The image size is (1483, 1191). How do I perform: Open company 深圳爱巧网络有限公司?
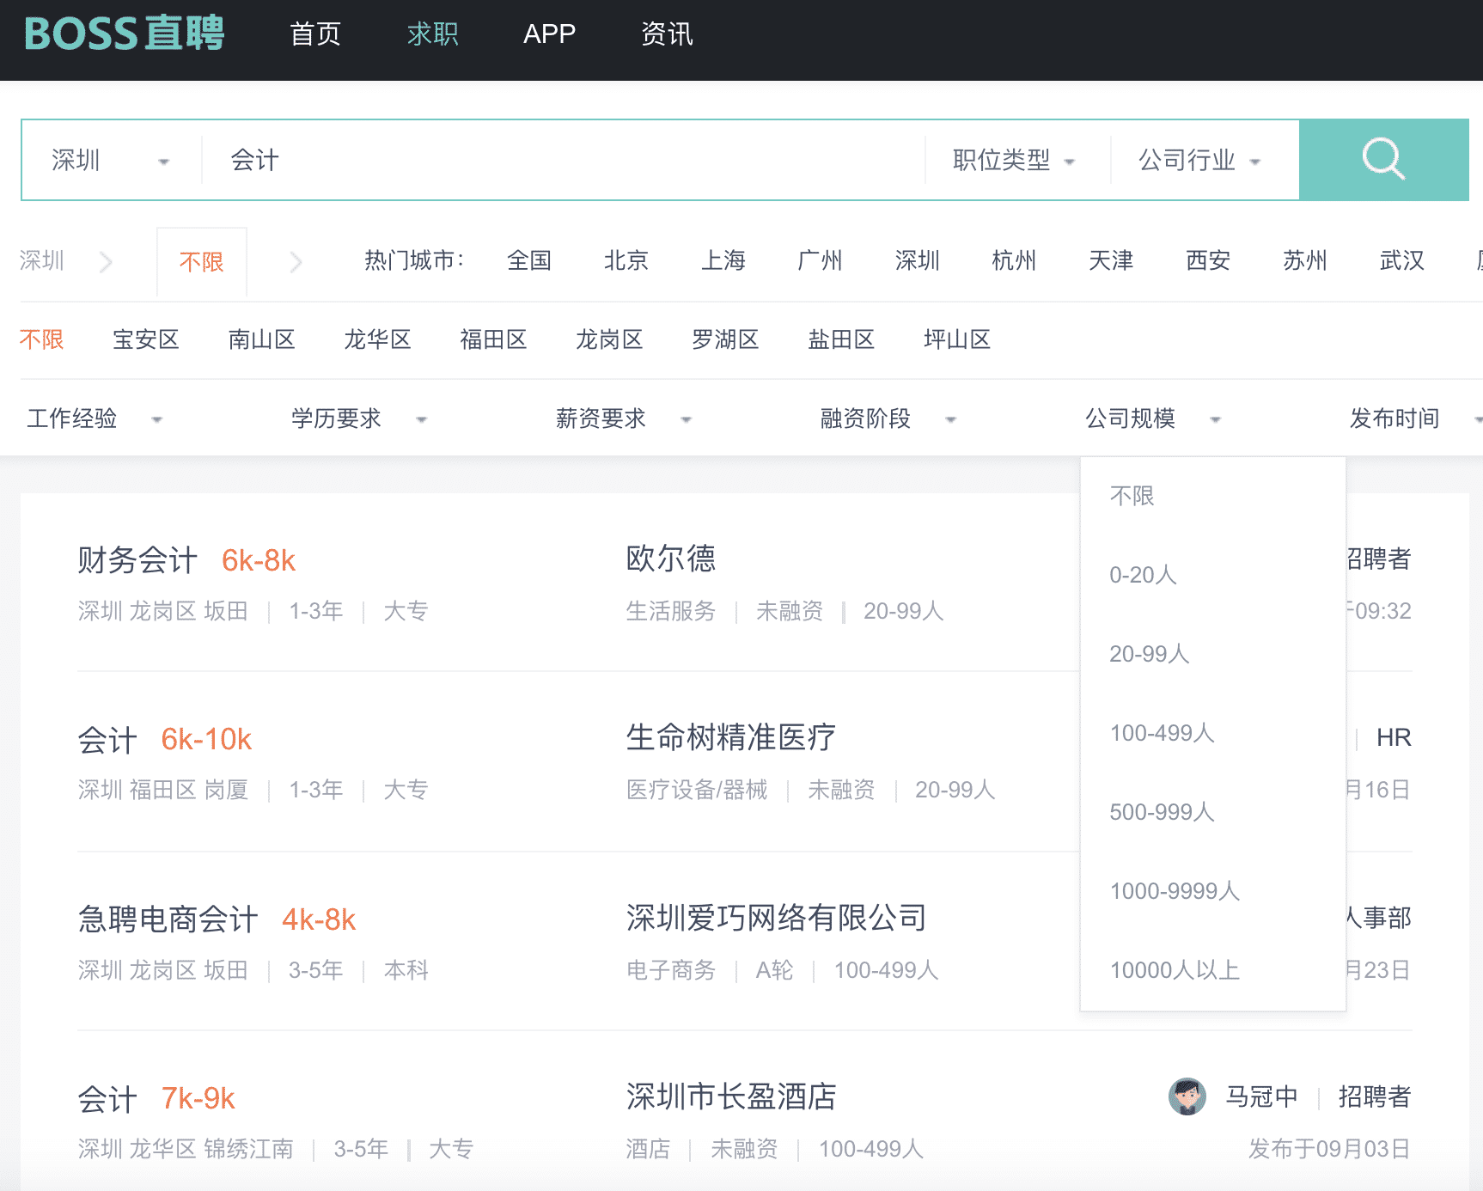[x=777, y=918]
